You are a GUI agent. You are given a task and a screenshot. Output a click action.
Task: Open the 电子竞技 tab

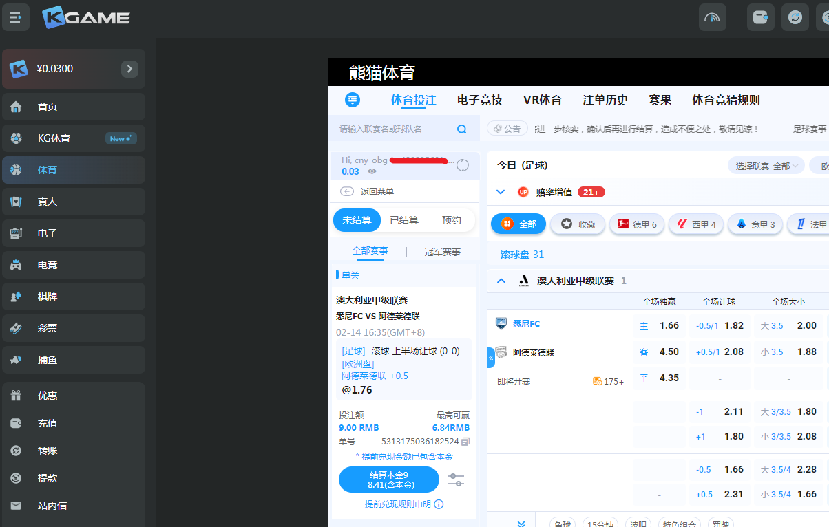479,100
